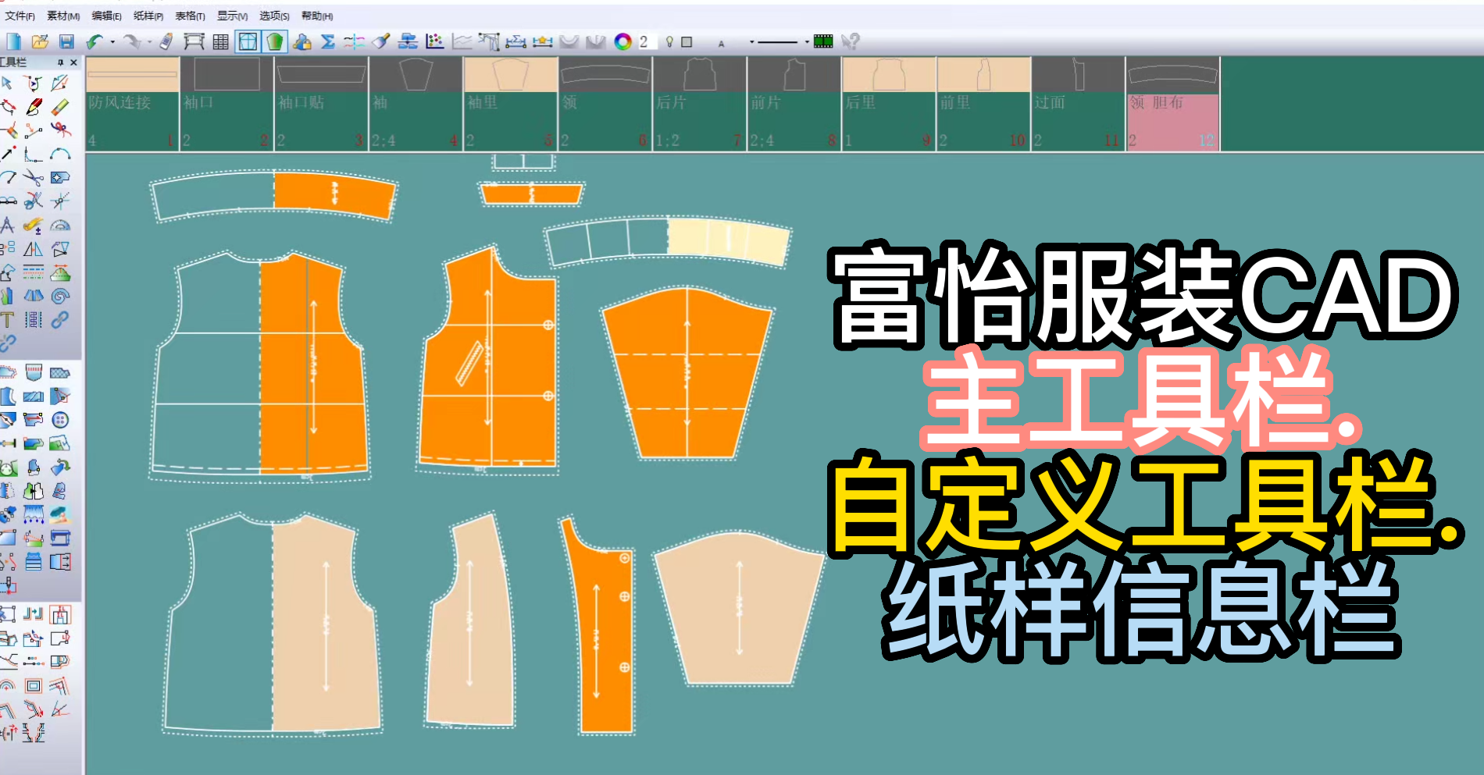Select the 过面 pattern piece
The image size is (1484, 775).
click(x=1078, y=104)
